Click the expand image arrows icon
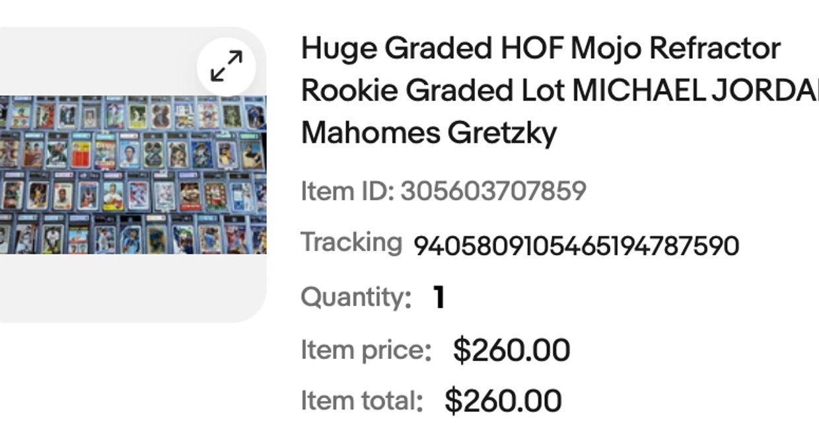The height and width of the screenshot is (423, 819). point(227,67)
